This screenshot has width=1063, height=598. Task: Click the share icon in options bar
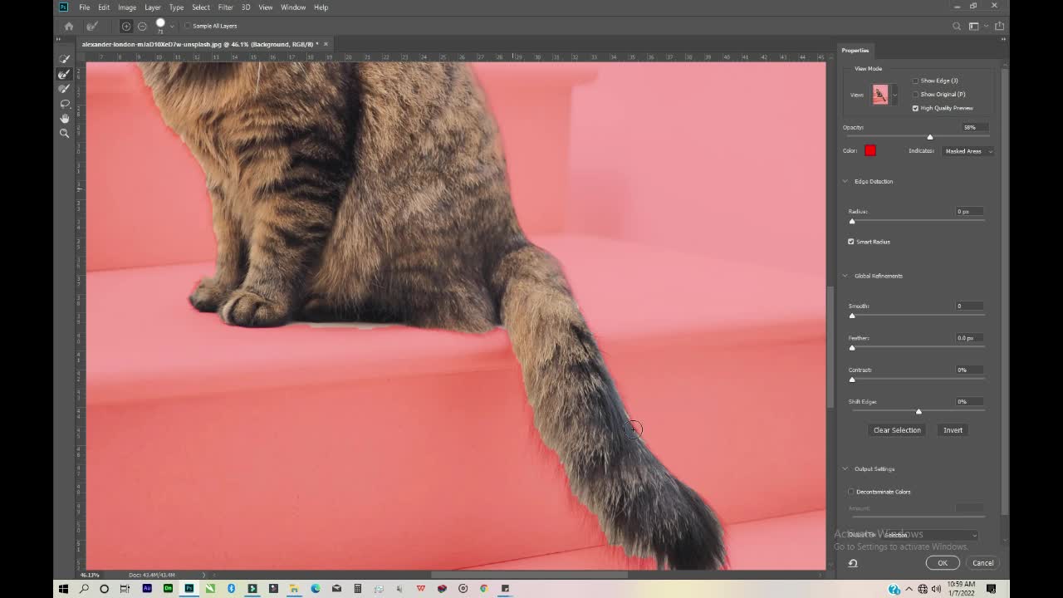coord(999,27)
